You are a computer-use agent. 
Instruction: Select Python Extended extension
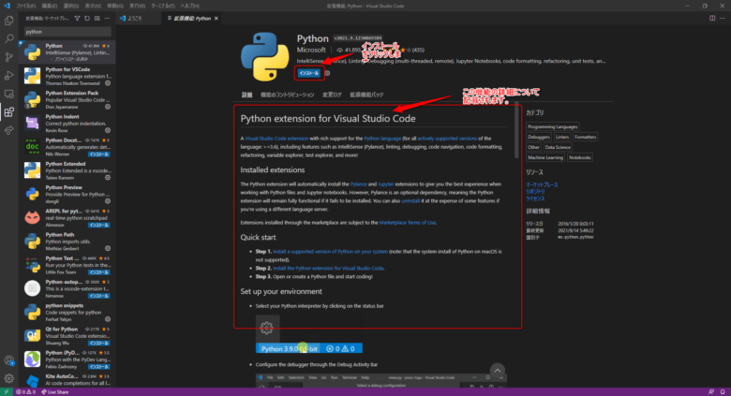tap(67, 170)
